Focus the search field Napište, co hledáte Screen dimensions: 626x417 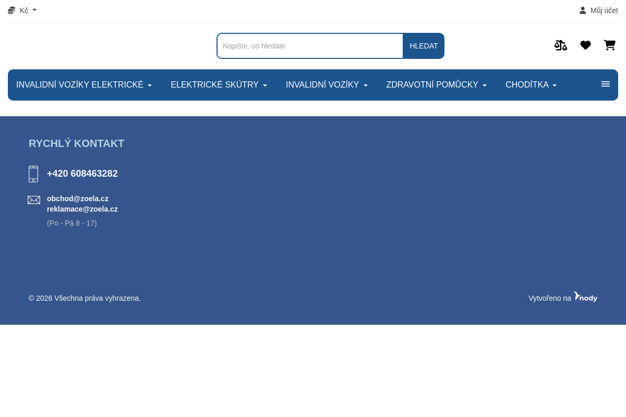click(x=310, y=46)
